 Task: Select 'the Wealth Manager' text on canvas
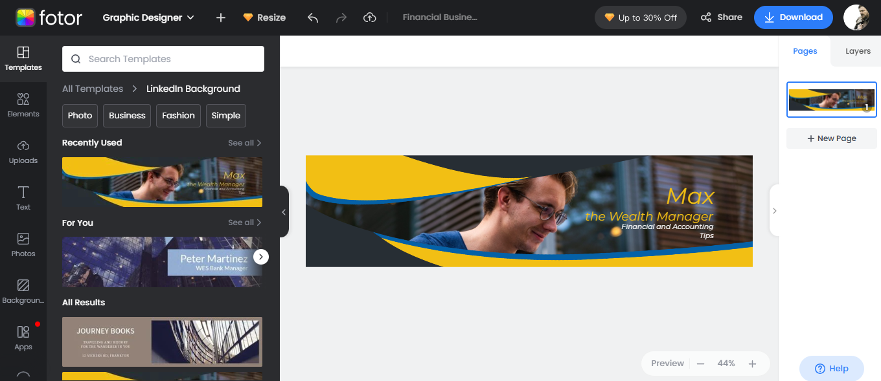(x=649, y=216)
